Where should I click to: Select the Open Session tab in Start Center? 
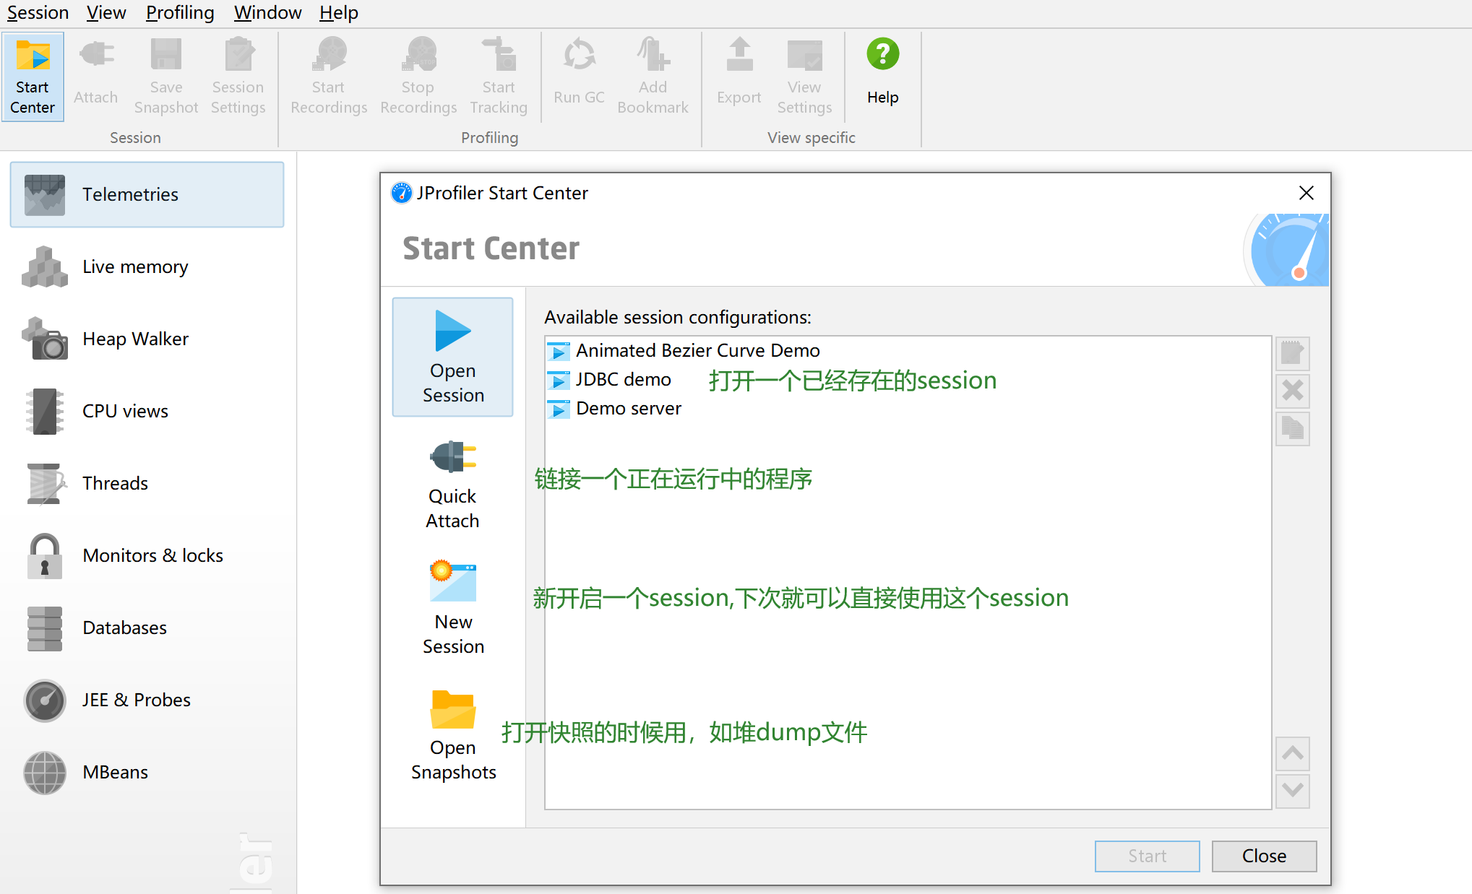(x=453, y=357)
